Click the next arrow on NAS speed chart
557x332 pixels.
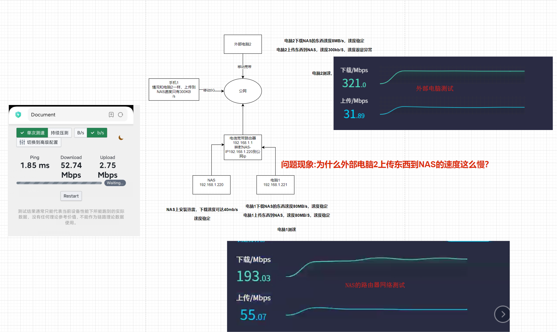pyautogui.click(x=502, y=314)
